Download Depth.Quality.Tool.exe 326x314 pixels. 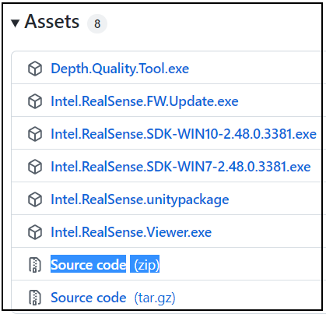120,69
